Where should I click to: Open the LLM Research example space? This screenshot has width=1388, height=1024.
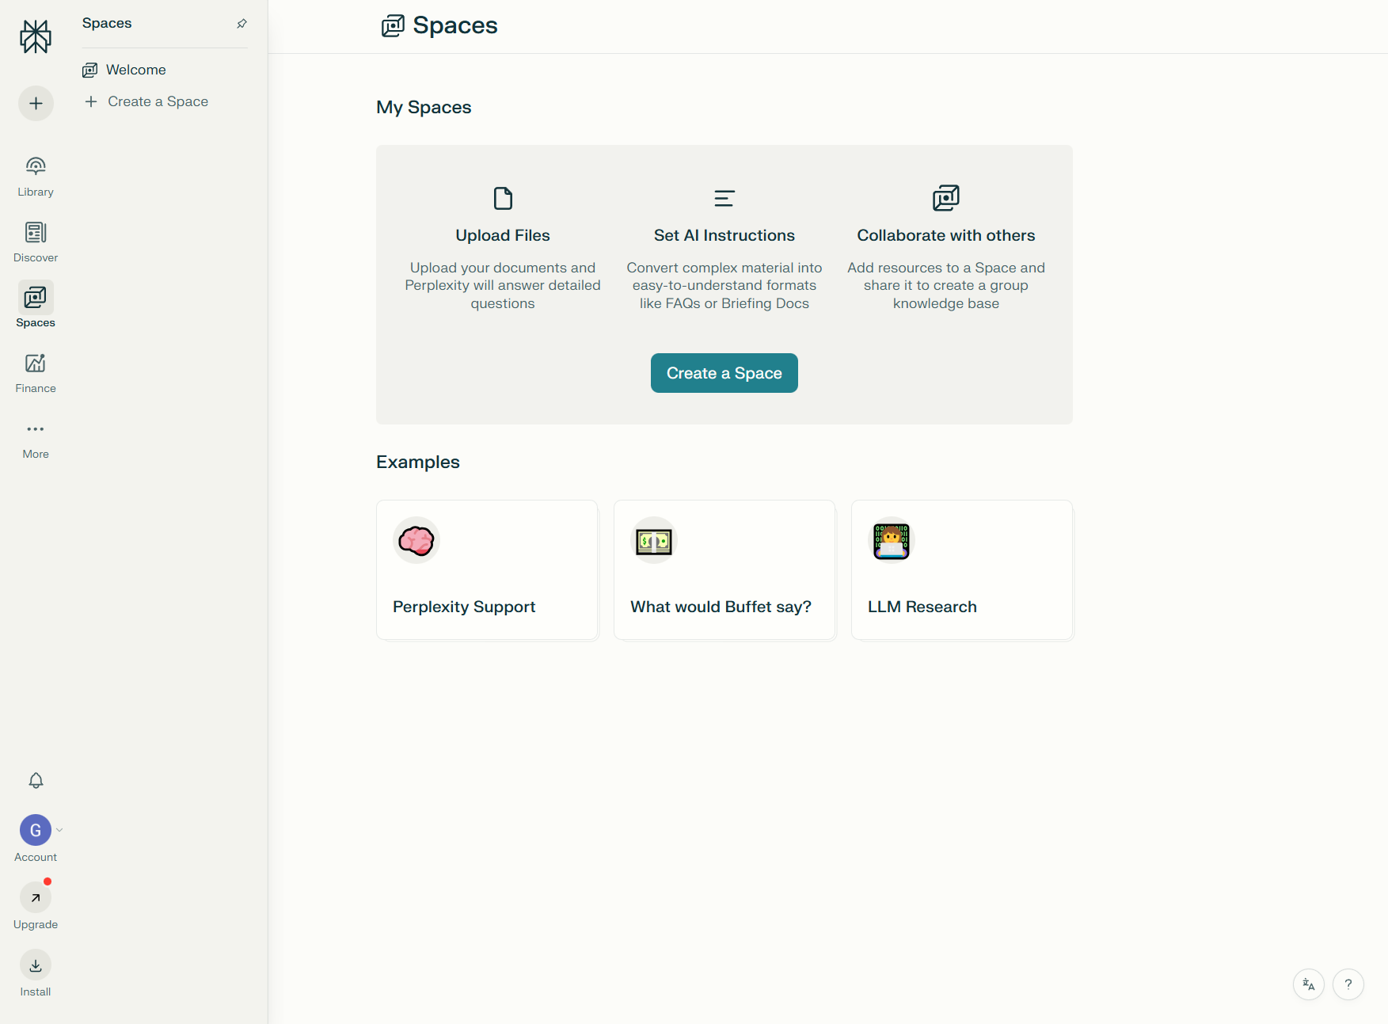point(961,570)
